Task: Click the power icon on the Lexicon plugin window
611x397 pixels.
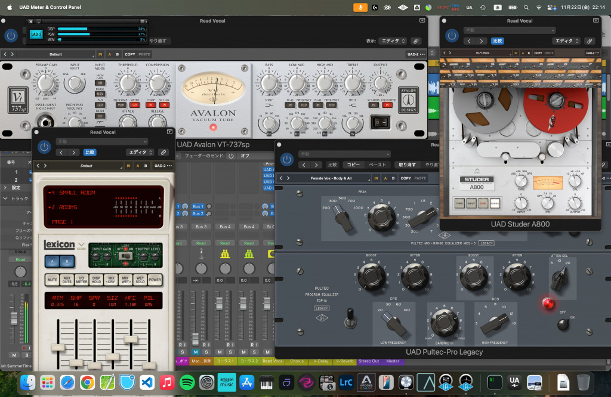Action: click(45, 148)
